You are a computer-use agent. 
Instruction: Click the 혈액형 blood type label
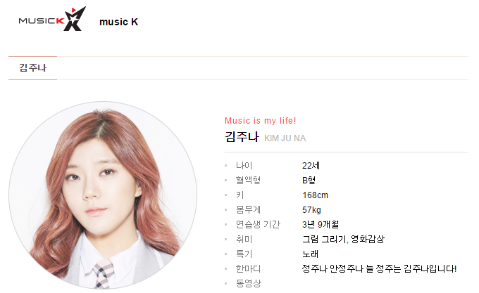pyautogui.click(x=249, y=180)
